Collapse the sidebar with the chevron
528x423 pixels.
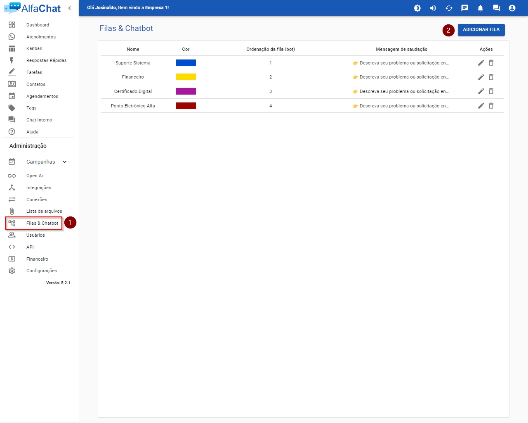pyautogui.click(x=69, y=8)
